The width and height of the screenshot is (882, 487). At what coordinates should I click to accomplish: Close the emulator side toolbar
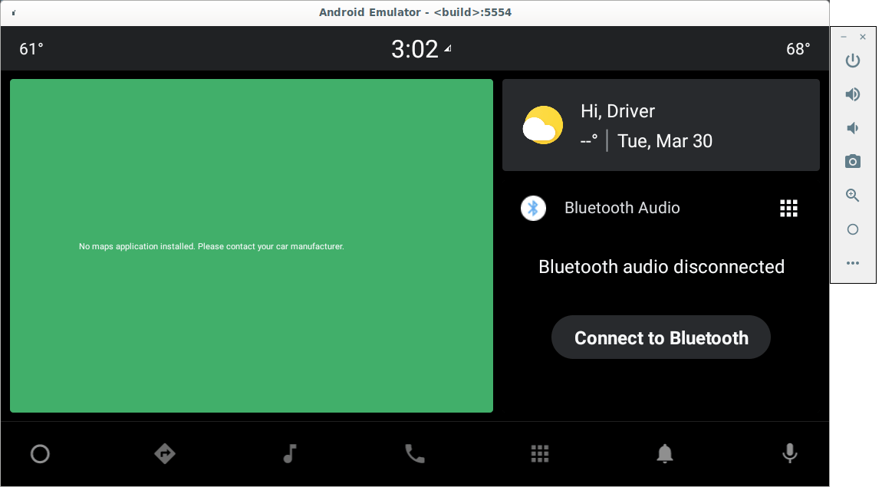[x=863, y=37]
